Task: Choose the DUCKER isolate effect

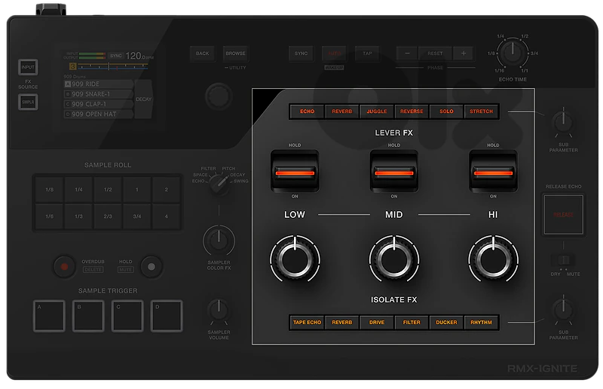Action: click(x=446, y=322)
